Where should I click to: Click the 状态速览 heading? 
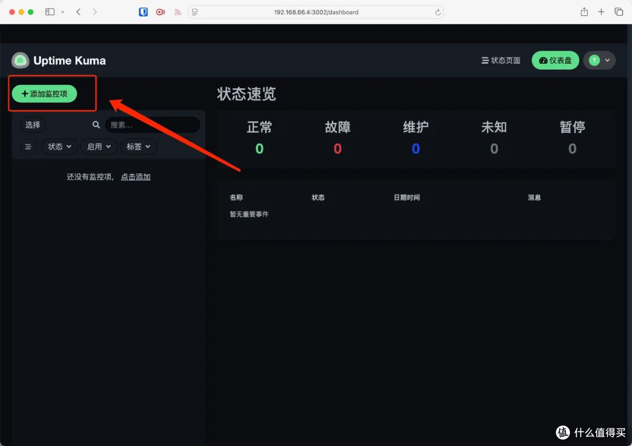click(247, 94)
